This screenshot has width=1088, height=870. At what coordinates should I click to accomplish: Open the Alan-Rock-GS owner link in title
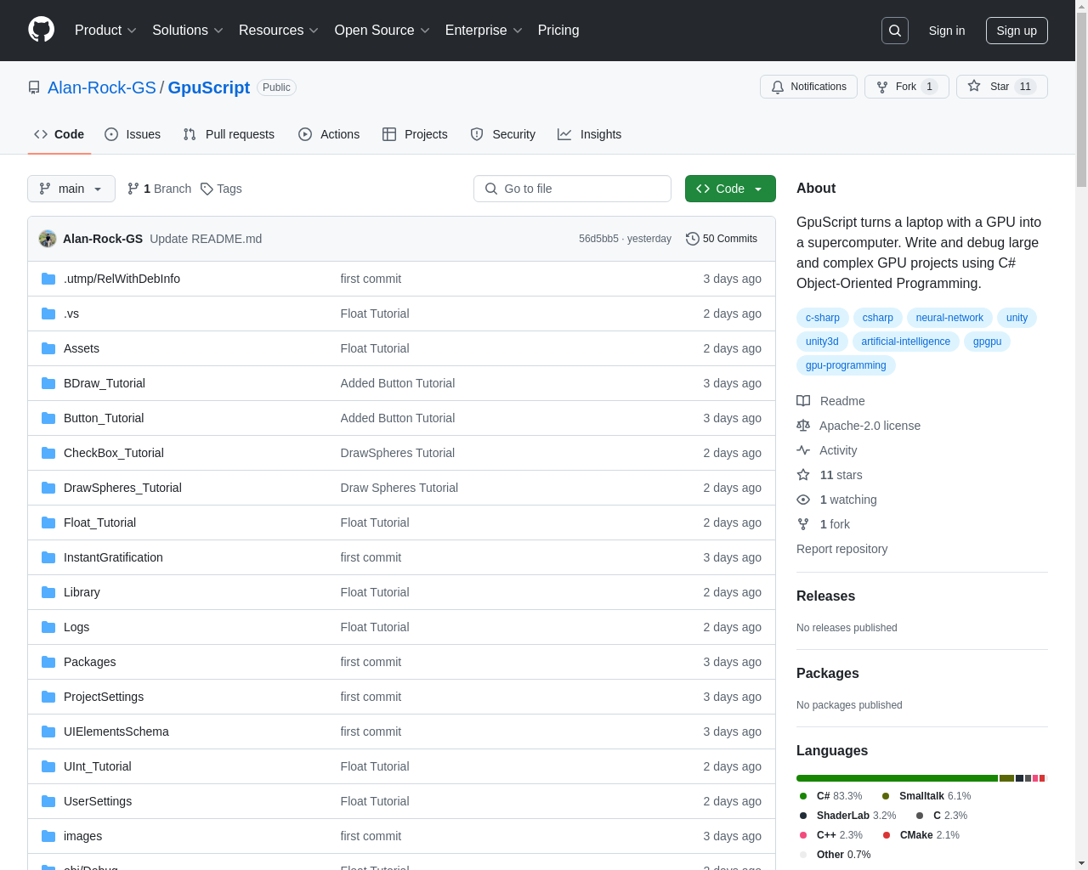pyautogui.click(x=102, y=88)
